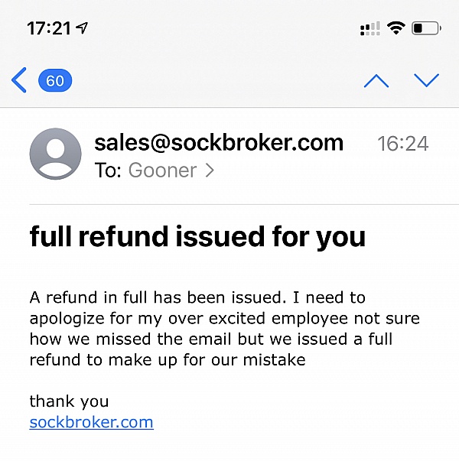Tap the 17:21 status bar clock
Image resolution: width=459 pixels, height=461 pixels.
coord(49,28)
